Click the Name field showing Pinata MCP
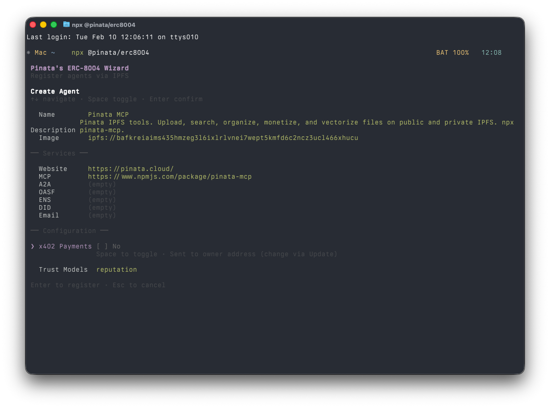The image size is (550, 408). [109, 114]
